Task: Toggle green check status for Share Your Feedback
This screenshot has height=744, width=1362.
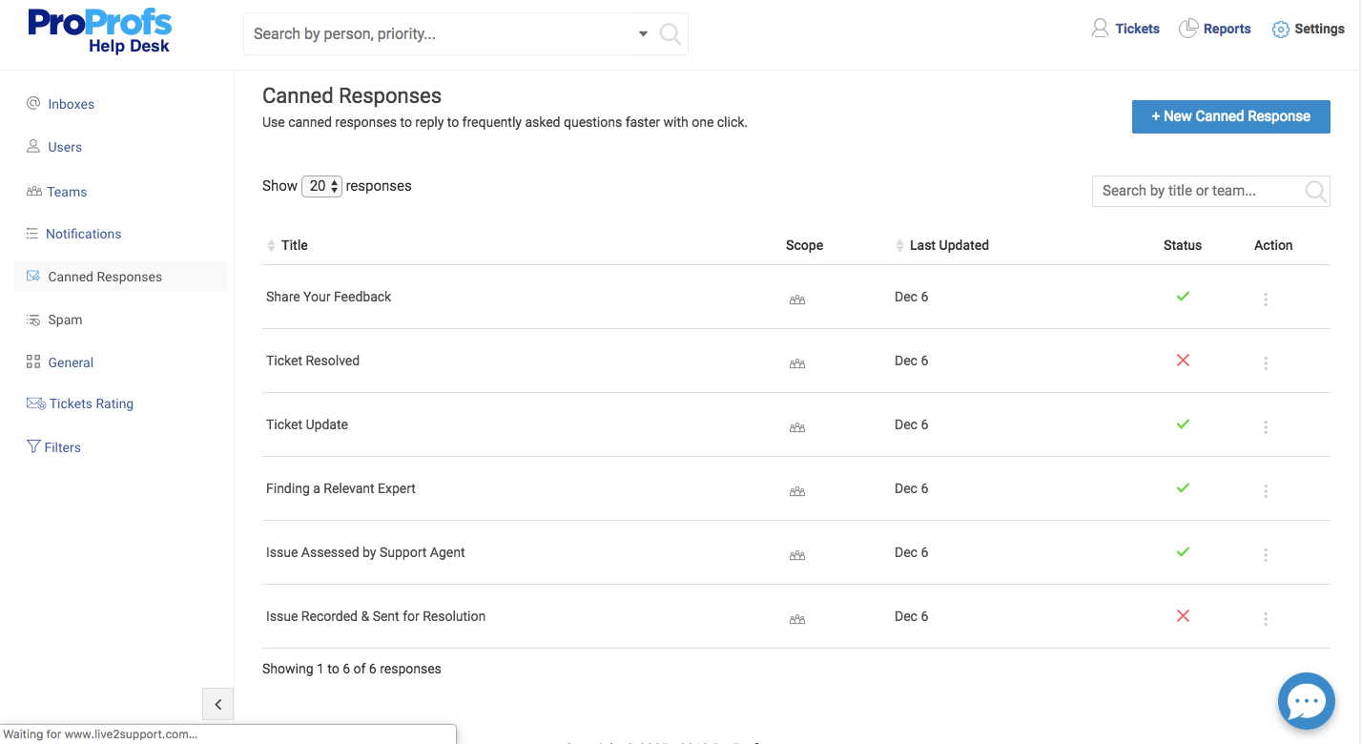Action: coord(1183,297)
